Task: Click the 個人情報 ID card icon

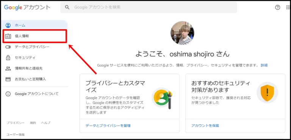Action: coord(8,36)
